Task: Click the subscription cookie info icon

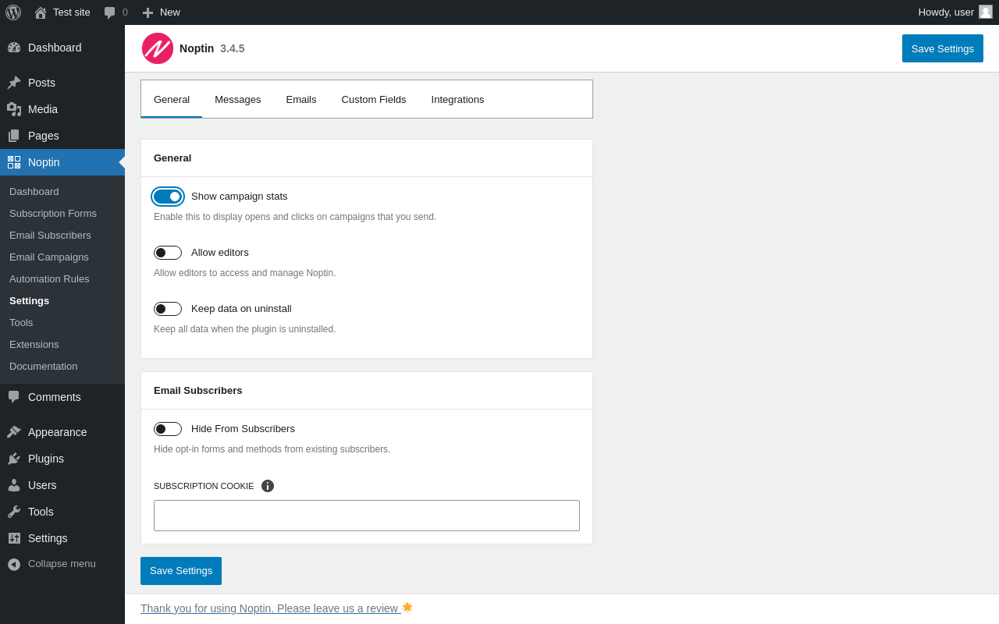Action: [x=268, y=486]
